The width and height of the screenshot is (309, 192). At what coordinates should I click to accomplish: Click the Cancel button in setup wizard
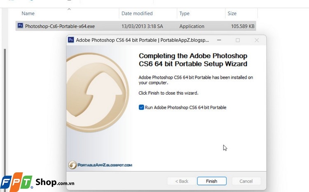246,181
